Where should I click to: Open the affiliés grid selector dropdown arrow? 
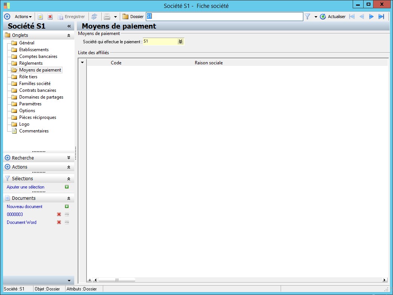pyautogui.click(x=82, y=62)
